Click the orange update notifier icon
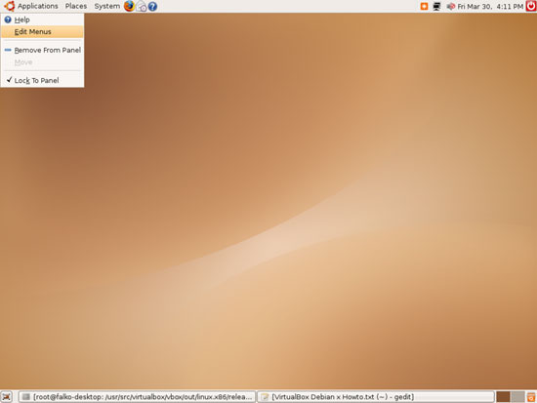The width and height of the screenshot is (537, 403). pos(424,6)
